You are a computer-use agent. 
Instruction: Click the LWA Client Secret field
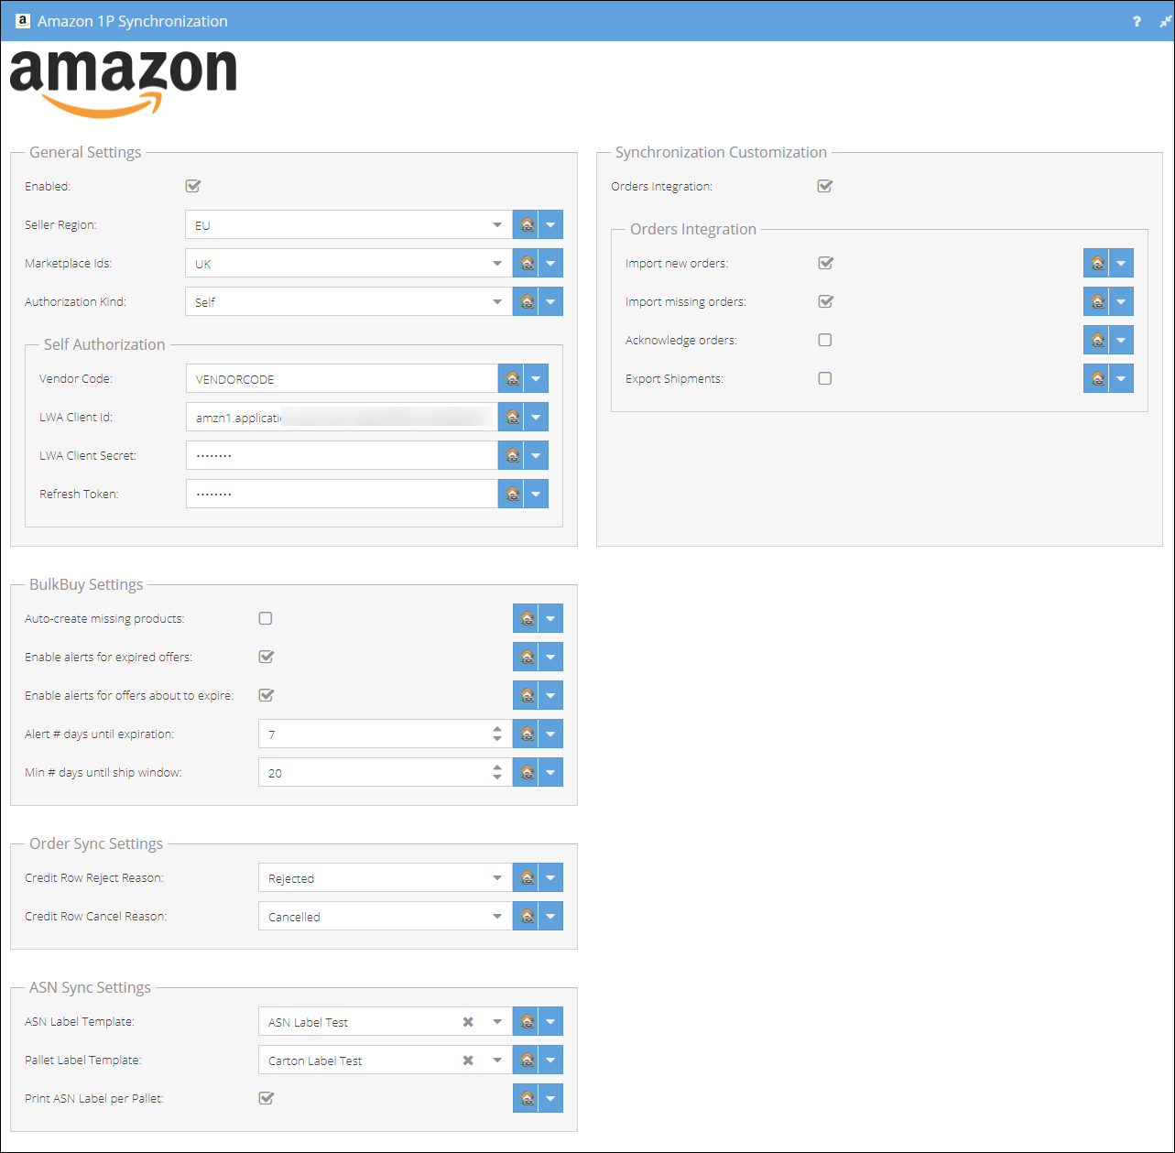click(x=342, y=455)
